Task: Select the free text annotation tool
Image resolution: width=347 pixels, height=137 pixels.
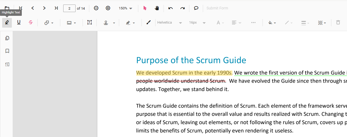Action: click(x=90, y=23)
